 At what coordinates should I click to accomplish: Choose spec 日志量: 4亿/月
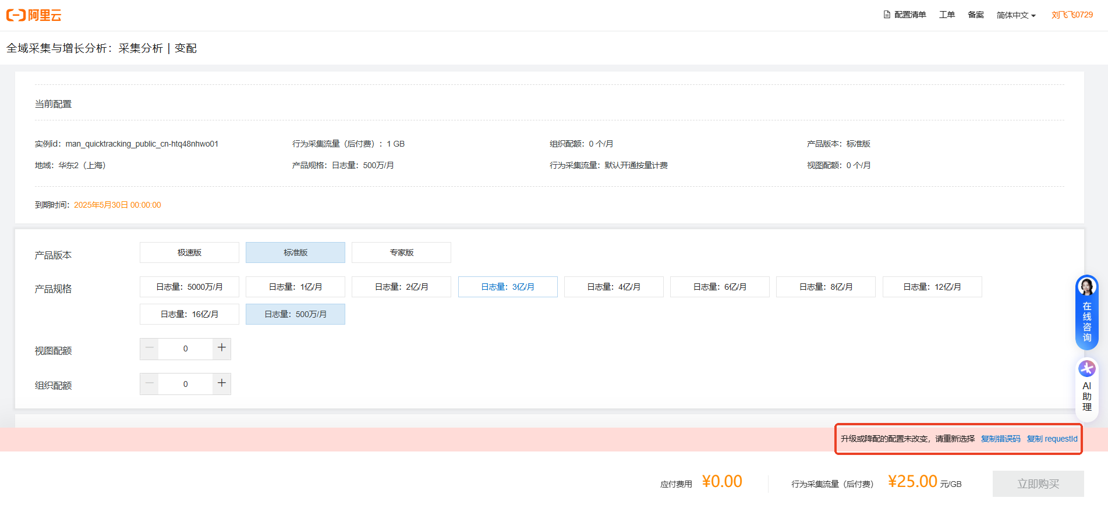[614, 287]
